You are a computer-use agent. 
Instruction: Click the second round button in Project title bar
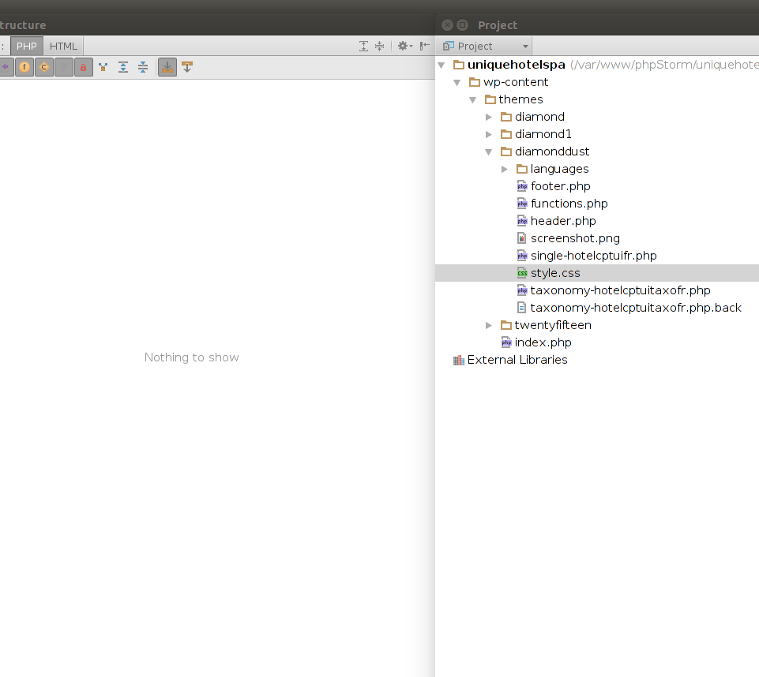pyautogui.click(x=463, y=24)
